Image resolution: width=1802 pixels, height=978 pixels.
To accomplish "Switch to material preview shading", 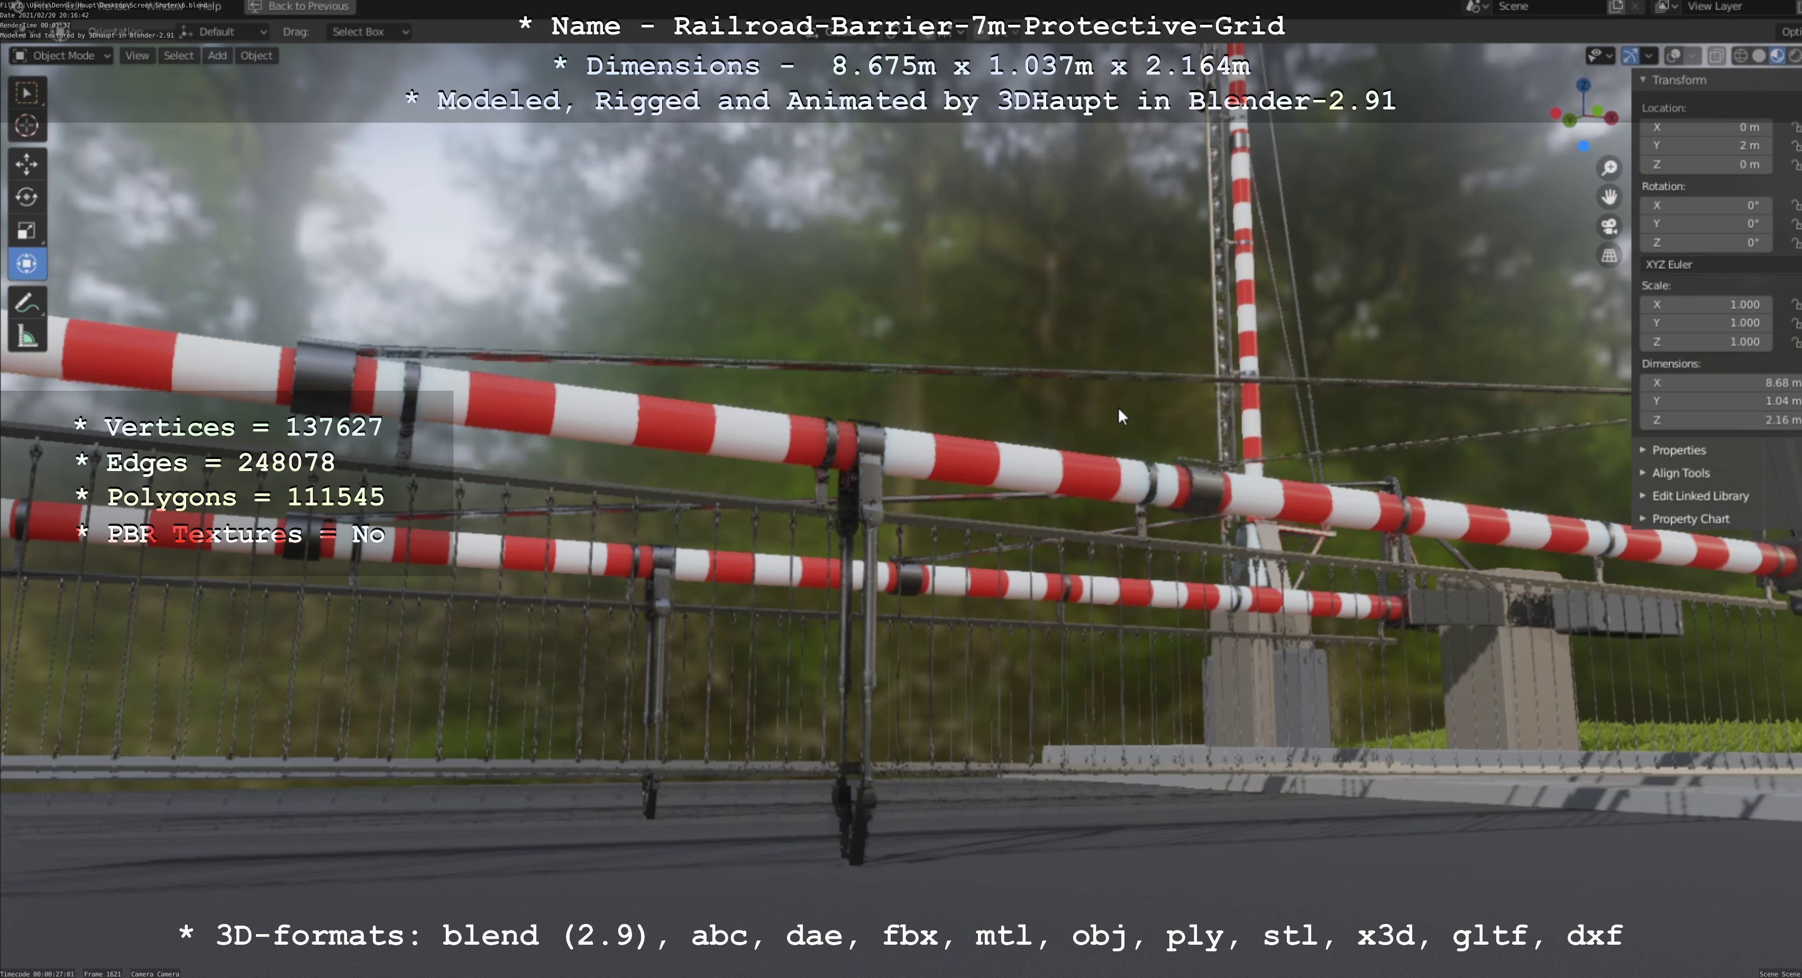I will coord(1777,56).
